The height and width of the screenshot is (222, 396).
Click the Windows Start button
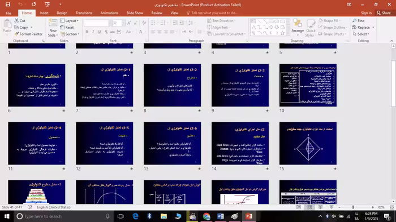tap(7, 216)
